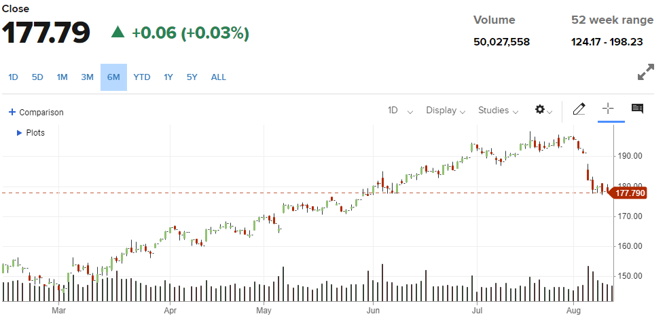Switch to the 6M time range

pos(113,77)
